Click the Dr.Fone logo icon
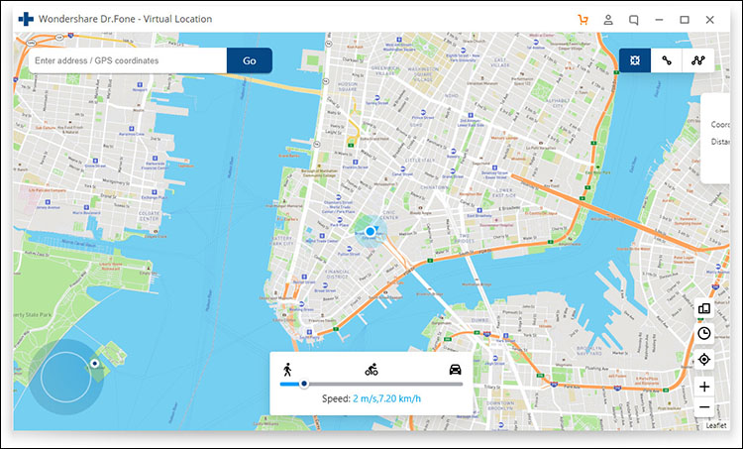Screen dimensions: 743x449 pyautogui.click(x=26, y=20)
